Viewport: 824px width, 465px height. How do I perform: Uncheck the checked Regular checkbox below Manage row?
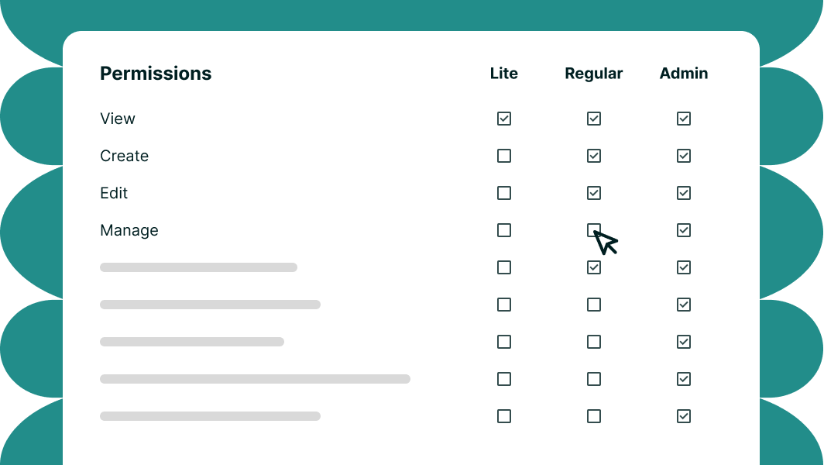(x=594, y=267)
